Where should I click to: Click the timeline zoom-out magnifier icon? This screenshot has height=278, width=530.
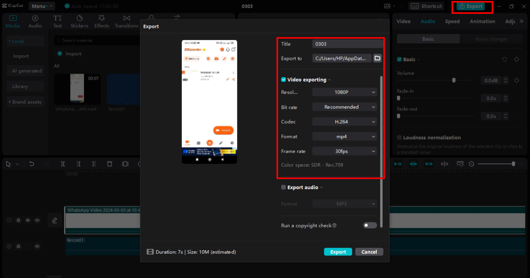tap(472, 164)
